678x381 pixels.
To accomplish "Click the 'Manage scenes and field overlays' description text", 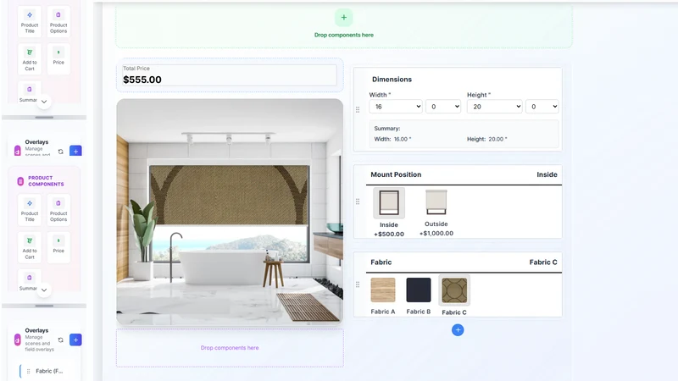I will coord(39,344).
